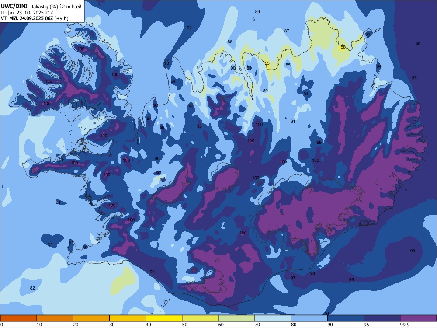The height and width of the screenshot is (328, 437).
Task: Click the '0' legend scale label
Action: click(2, 325)
